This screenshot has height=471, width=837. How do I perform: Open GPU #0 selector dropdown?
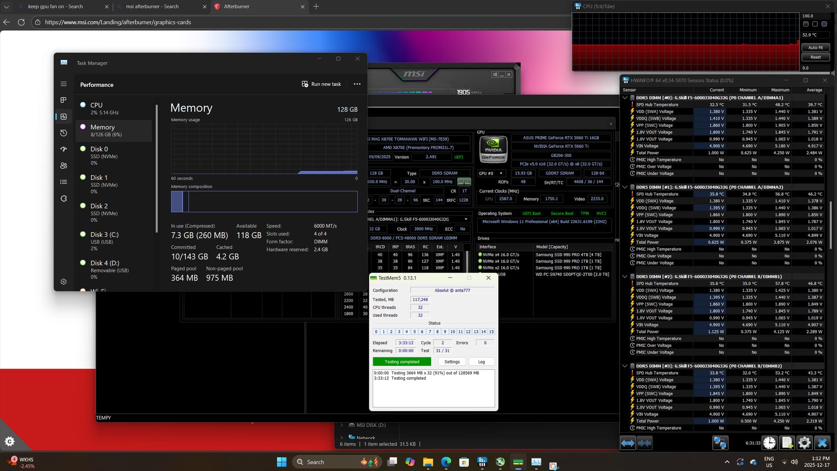[491, 173]
